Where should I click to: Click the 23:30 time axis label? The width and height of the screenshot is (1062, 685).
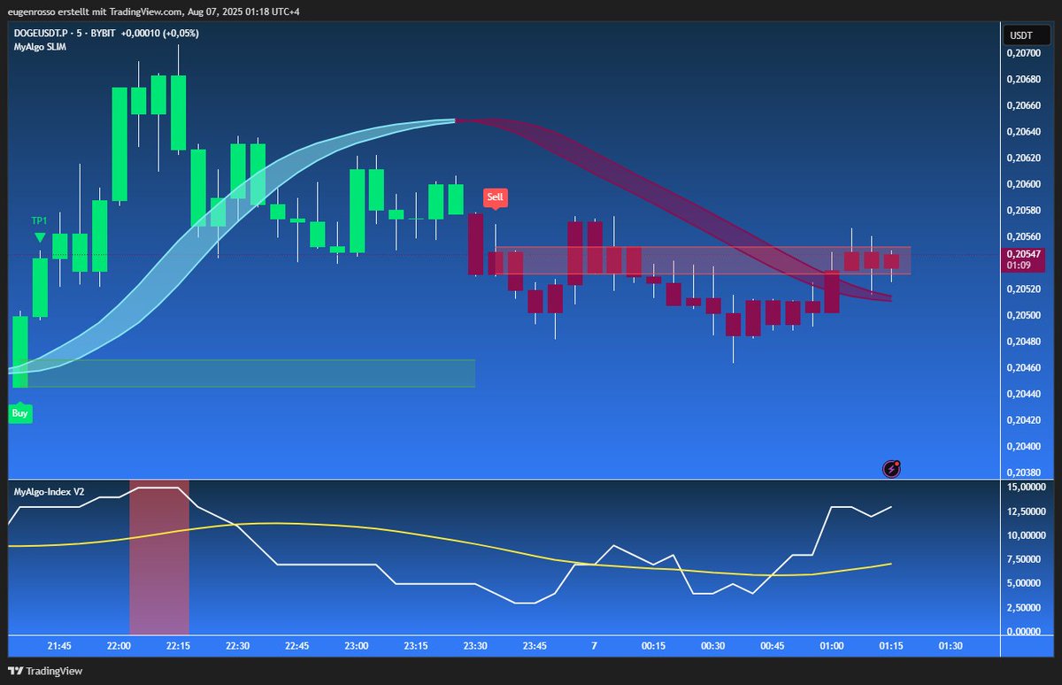coord(476,646)
